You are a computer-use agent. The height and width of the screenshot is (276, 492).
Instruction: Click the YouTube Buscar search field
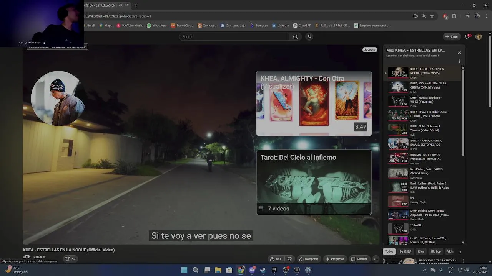(234, 37)
